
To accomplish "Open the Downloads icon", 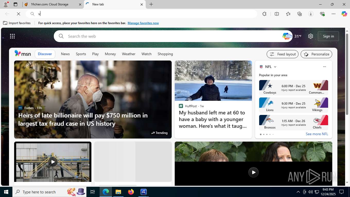I will pyautogui.click(x=311, y=14).
